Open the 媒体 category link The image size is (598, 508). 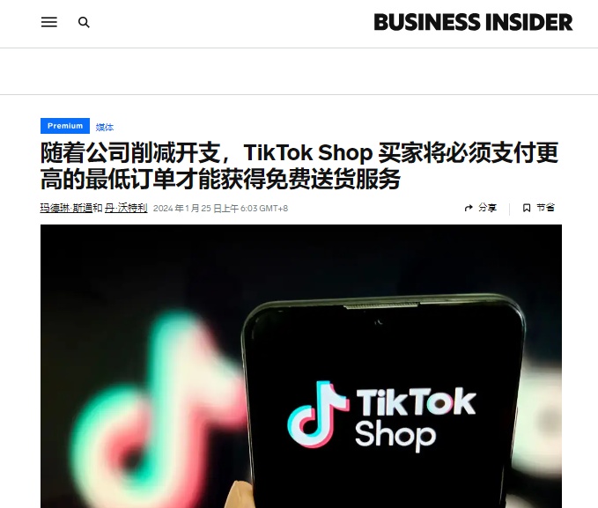[x=105, y=128]
